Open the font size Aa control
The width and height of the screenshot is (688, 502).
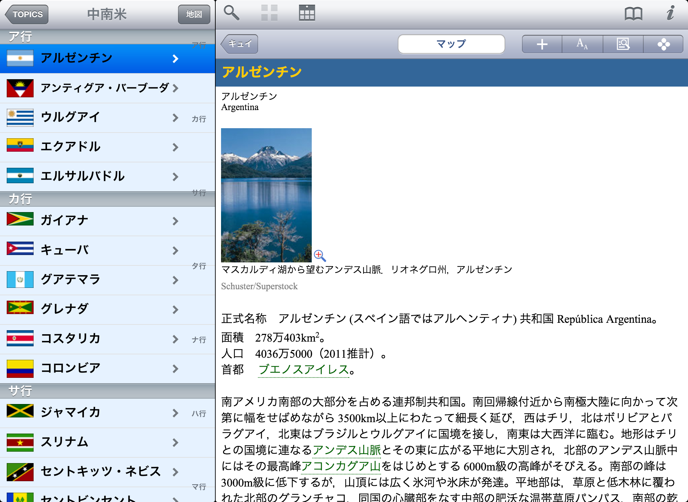click(x=582, y=44)
